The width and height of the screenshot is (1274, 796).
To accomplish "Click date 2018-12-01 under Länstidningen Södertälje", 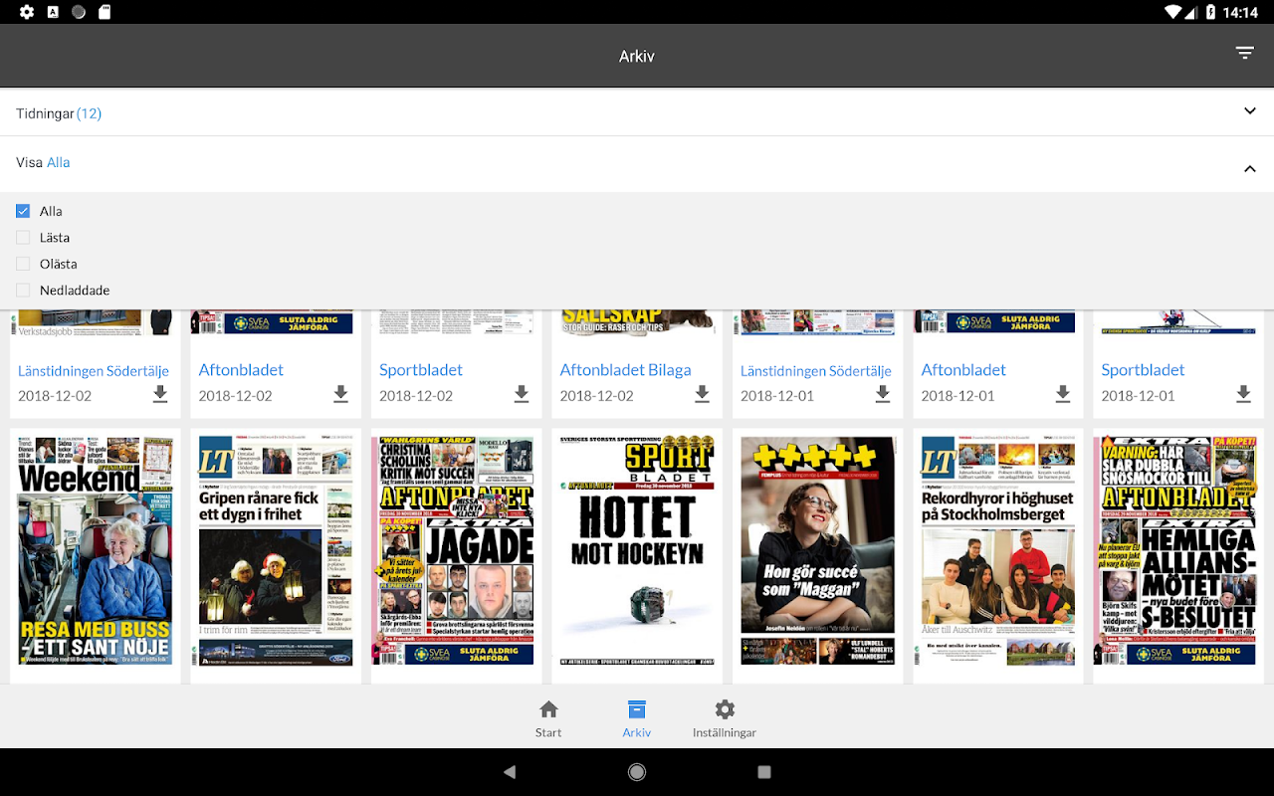I will [776, 396].
